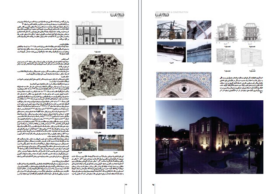Click the facade photo with tiled inscription

click(x=111, y=143)
